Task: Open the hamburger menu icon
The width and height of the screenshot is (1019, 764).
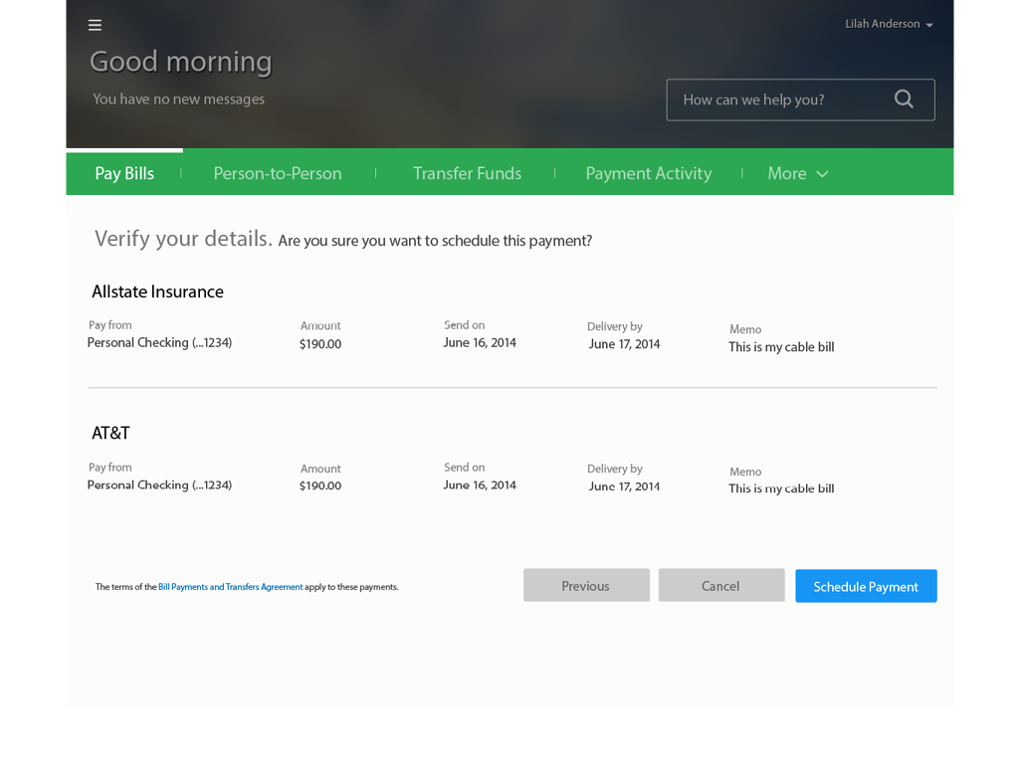Action: pyautogui.click(x=95, y=25)
